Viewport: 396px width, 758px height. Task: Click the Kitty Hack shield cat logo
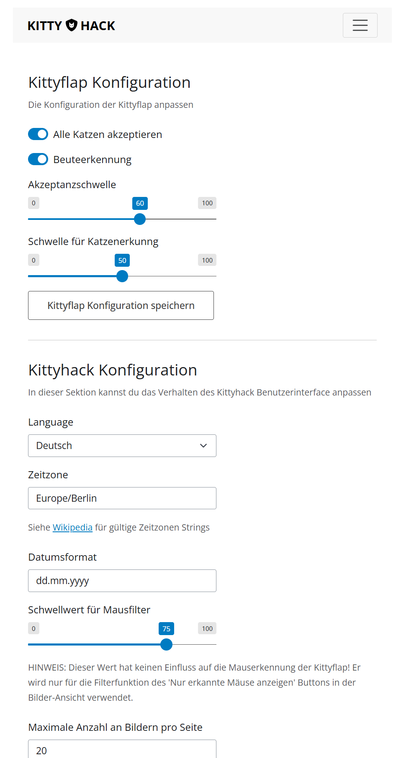coord(72,25)
